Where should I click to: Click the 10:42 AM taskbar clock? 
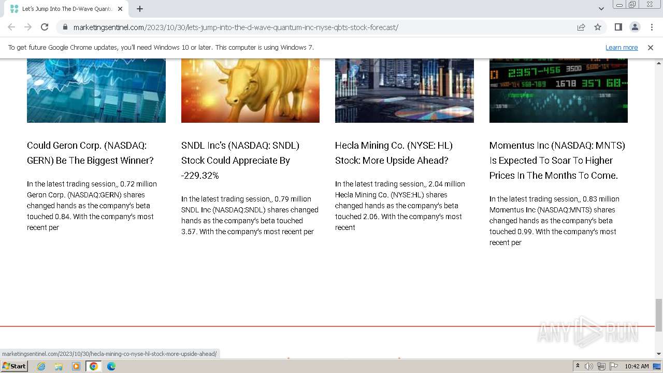click(x=637, y=366)
